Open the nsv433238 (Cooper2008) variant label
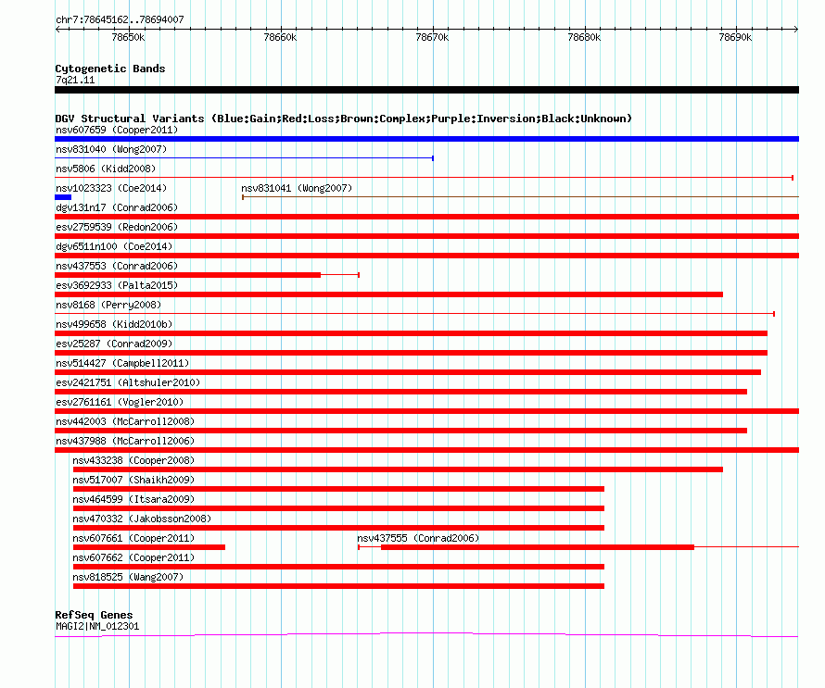Image resolution: width=825 pixels, height=688 pixels. click(x=133, y=460)
